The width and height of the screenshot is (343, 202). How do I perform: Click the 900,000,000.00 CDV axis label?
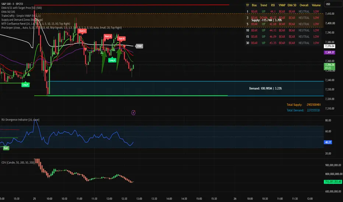click(333, 165)
